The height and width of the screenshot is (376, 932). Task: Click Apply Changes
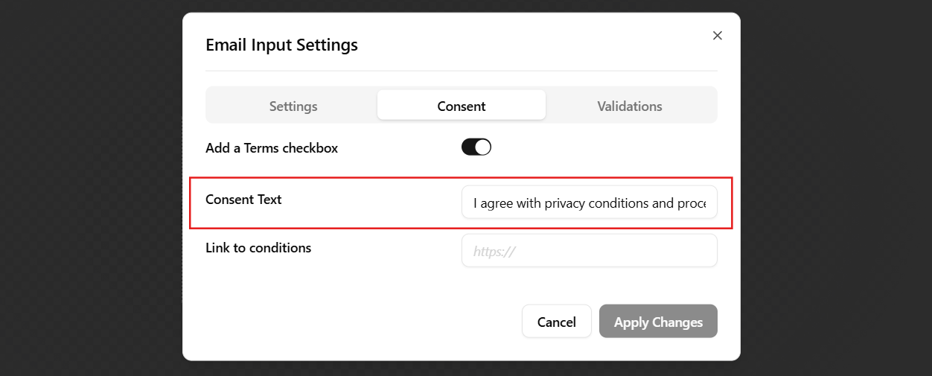click(657, 322)
